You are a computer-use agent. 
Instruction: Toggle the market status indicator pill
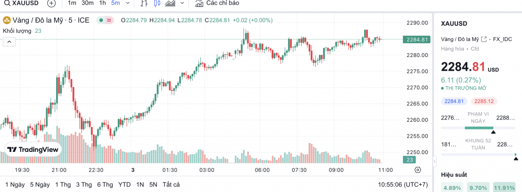(105, 20)
